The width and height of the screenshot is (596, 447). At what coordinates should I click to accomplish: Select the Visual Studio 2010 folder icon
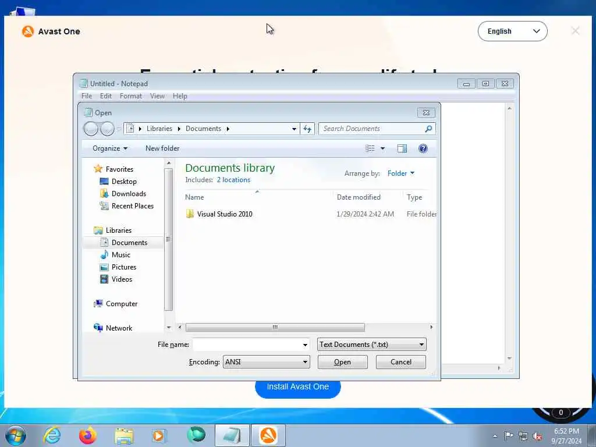click(190, 214)
